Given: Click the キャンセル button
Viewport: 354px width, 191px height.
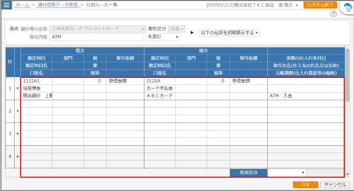Looking at the screenshot, I should coord(335,185).
